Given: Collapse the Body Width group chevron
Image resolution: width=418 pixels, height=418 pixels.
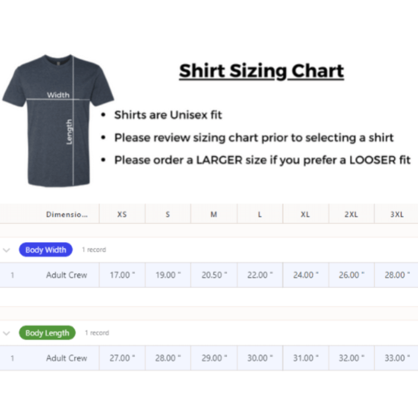Looking at the screenshot, I should pos(6,250).
